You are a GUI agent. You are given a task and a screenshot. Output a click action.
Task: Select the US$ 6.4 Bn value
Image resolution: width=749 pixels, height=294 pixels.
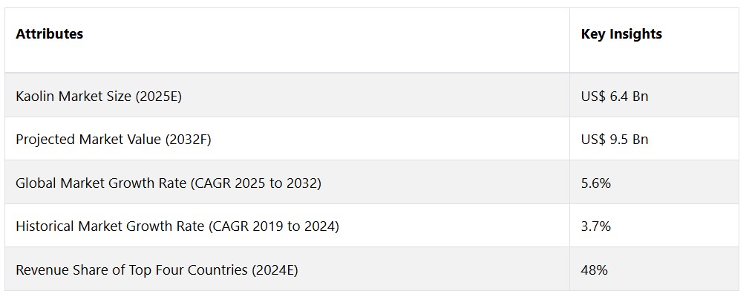click(x=615, y=96)
